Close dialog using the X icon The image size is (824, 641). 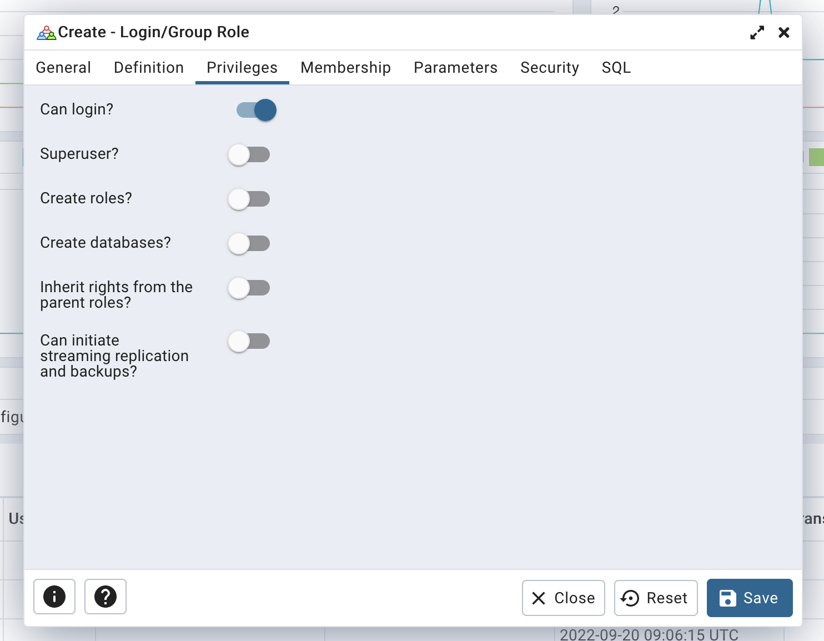(x=784, y=33)
